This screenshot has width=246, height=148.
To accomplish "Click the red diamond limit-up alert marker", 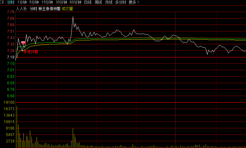I will pos(23,43).
